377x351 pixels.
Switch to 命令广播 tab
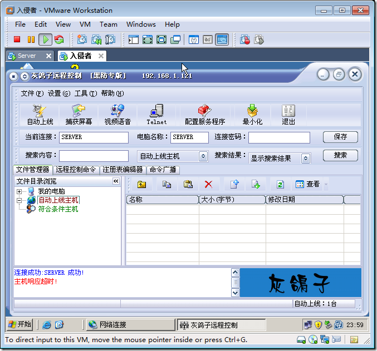163,170
